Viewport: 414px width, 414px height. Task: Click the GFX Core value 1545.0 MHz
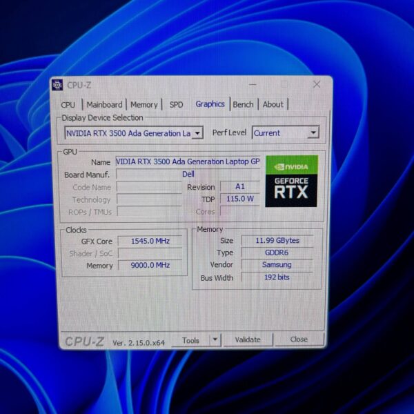click(150, 241)
